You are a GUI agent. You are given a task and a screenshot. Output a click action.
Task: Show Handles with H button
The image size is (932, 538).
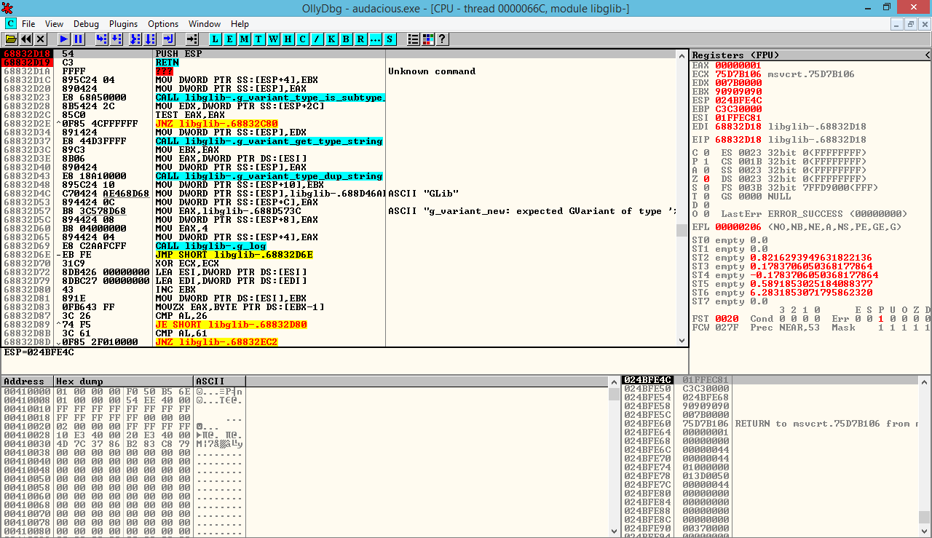(x=288, y=39)
